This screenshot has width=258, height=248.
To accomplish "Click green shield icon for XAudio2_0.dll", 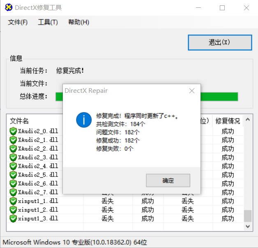I will coord(13,131).
